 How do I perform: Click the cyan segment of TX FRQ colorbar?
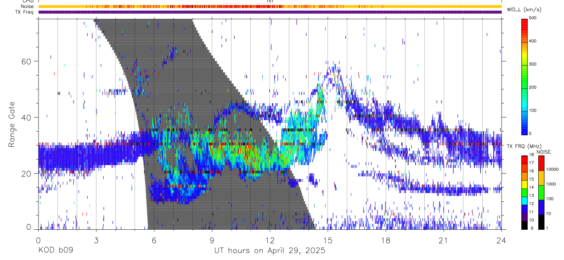524,201
